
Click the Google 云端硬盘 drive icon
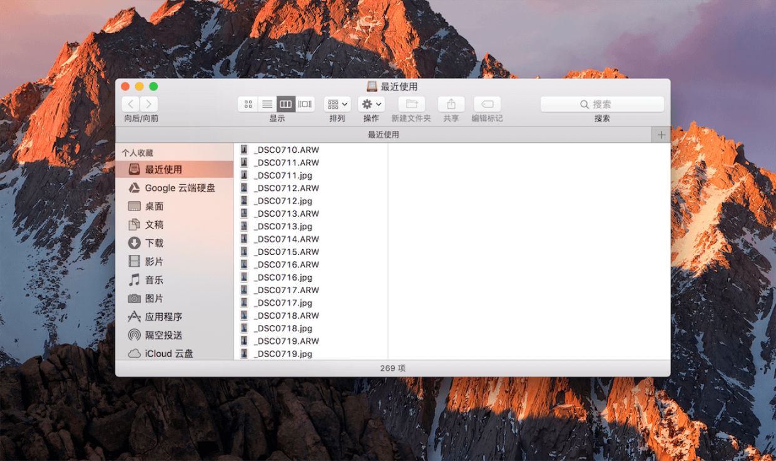coord(134,188)
